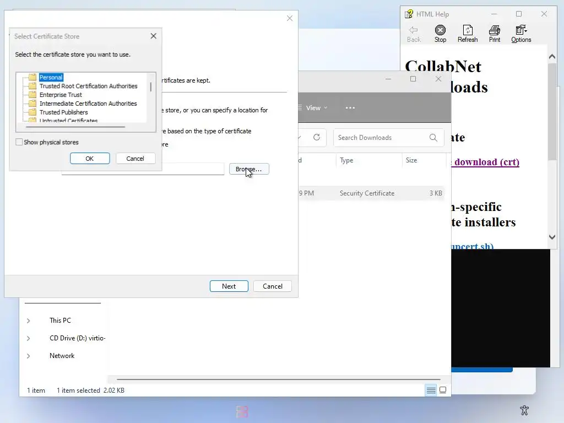Open the address bar history dropdown
This screenshot has width=564, height=423.
[x=299, y=137]
